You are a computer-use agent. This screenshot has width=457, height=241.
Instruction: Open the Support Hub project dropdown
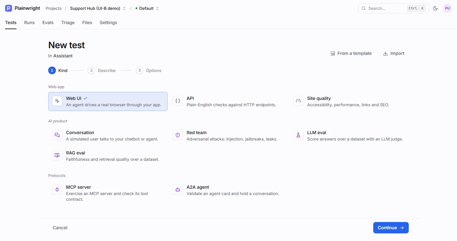point(98,8)
